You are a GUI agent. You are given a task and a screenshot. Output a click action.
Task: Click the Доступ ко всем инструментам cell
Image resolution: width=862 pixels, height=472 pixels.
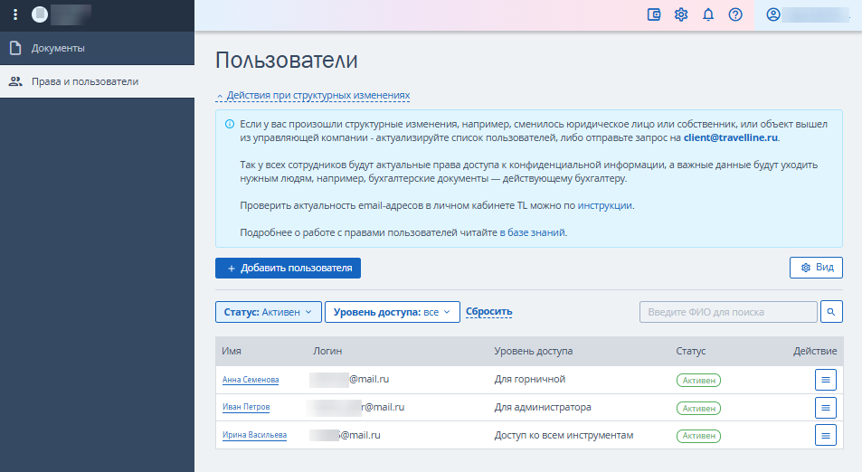564,435
